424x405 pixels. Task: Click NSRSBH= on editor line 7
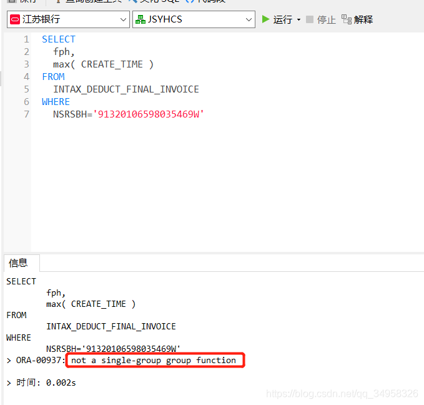(x=72, y=114)
